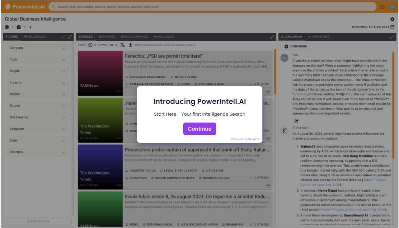Expand the Gov't Agency filter
Image resolution: width=399 pixels, height=228 pixels.
tap(37, 117)
